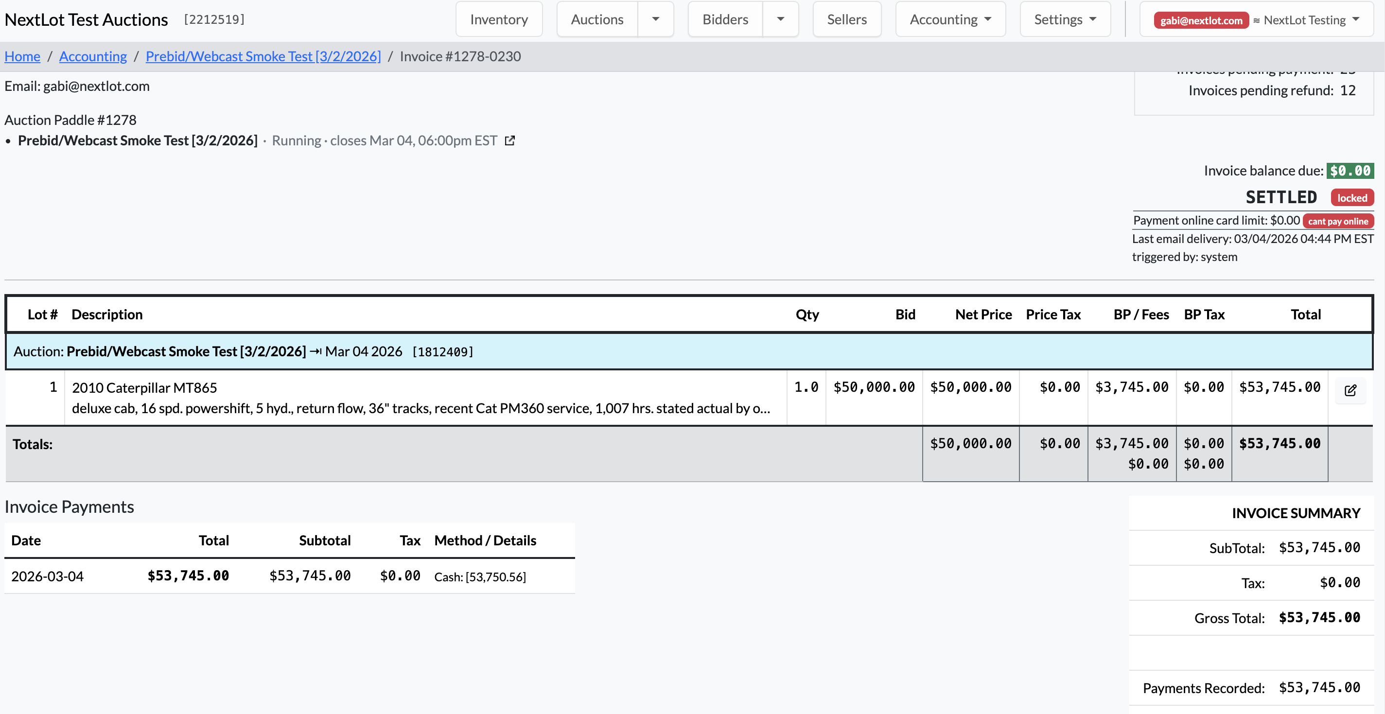Screen dimensions: 1385x714
Task: Click Last email delivery timestamp text
Action: tap(1253, 239)
